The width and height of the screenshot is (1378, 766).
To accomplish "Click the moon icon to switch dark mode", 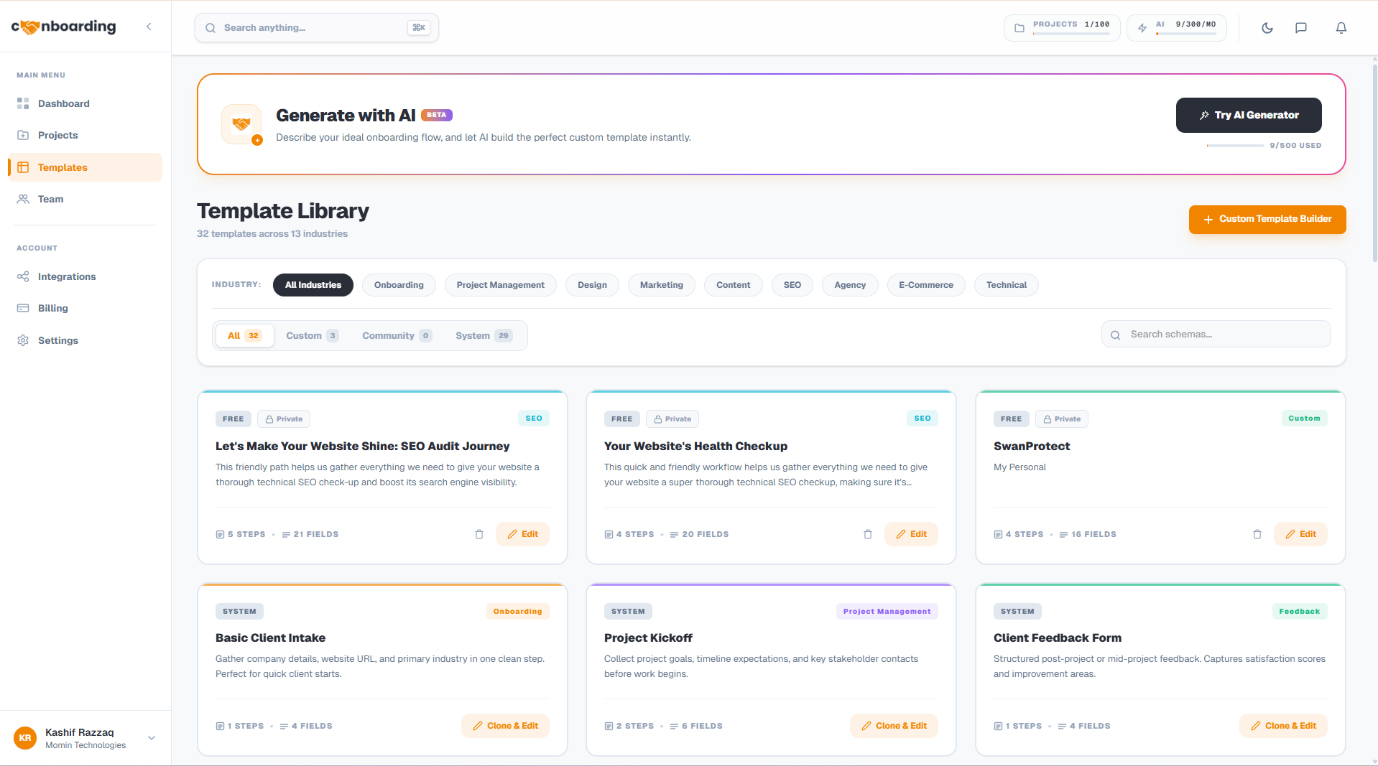I will point(1267,28).
